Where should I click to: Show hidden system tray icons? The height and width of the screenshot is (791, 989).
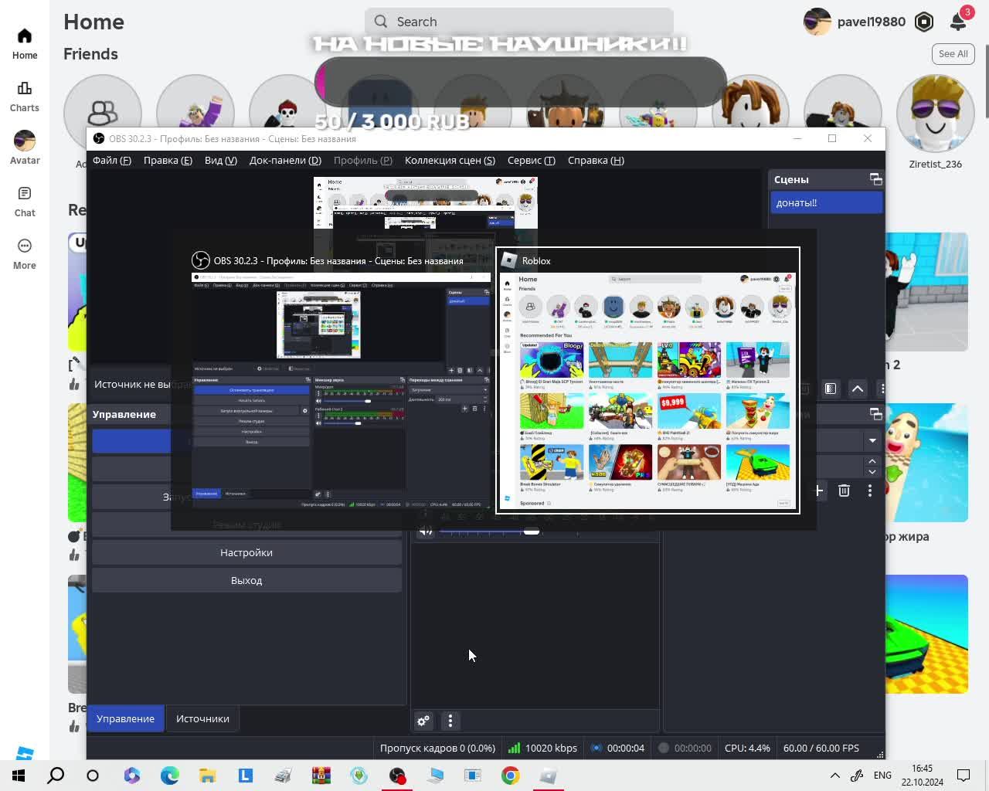pos(834,776)
